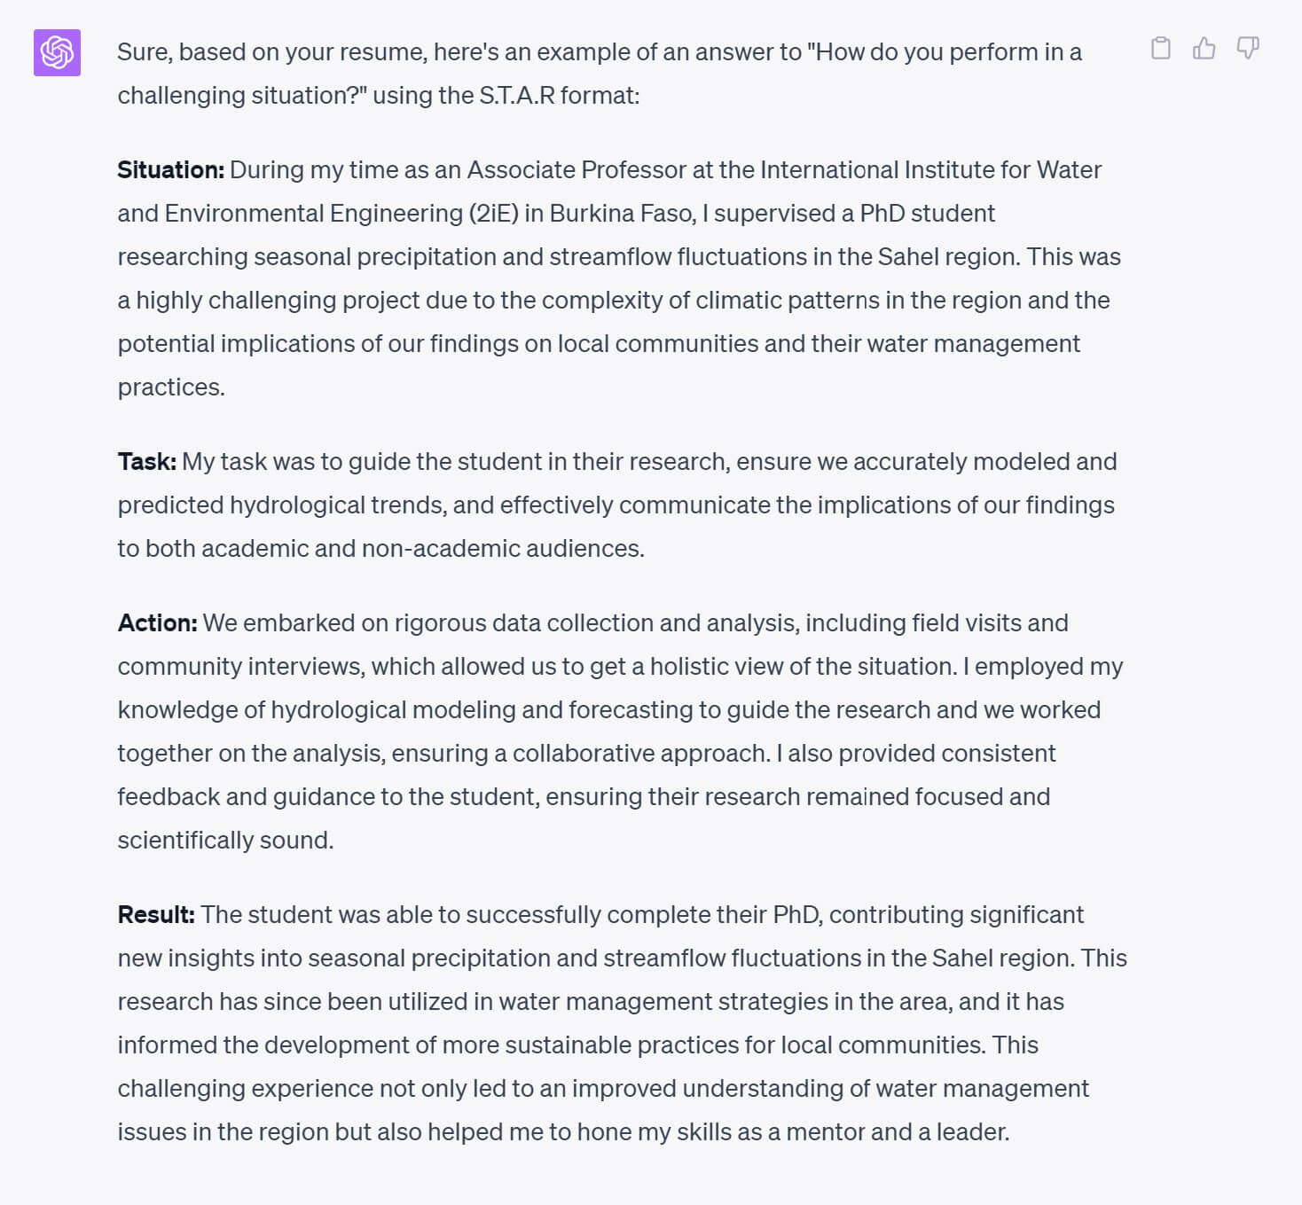Screen dimensions: 1302x1205
Task: Click the bold 'Action:' label
Action: [x=158, y=622]
